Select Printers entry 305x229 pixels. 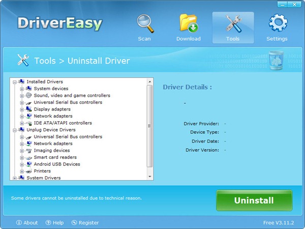(42, 171)
